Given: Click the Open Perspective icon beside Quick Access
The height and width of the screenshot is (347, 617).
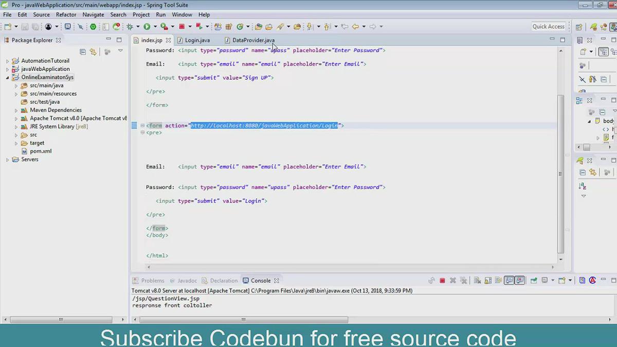Looking at the screenshot, I should [579, 27].
